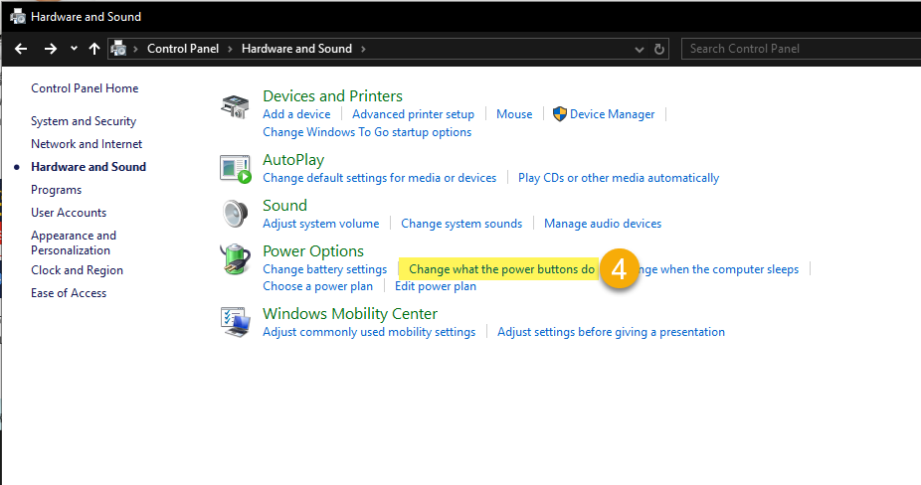Select Hardware and Sound in sidebar
921x485 pixels.
coord(89,167)
